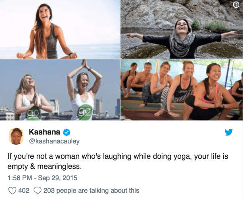Image resolution: width=243 pixels, height=198 pixels.
Task: Open photo of woman with outstretched arms
Action: (182, 29)
